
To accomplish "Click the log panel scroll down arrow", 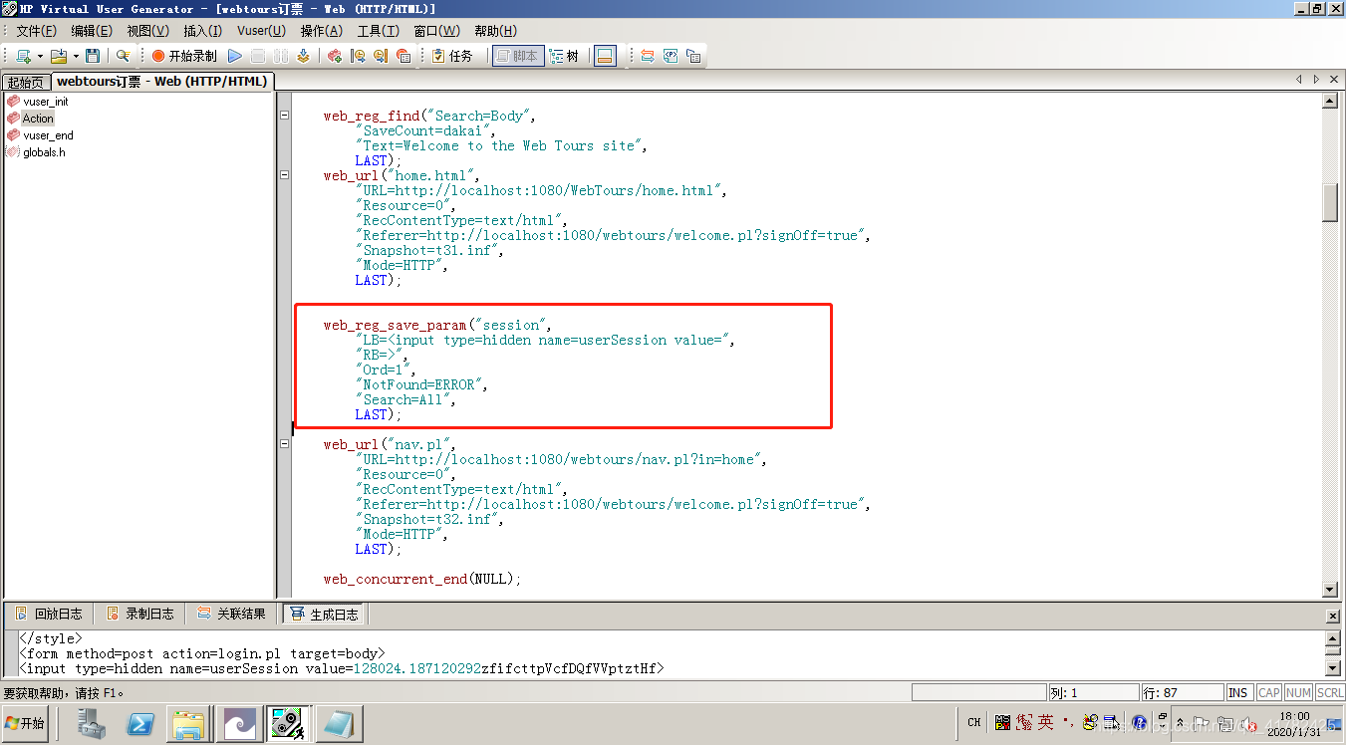I will click(x=1333, y=667).
